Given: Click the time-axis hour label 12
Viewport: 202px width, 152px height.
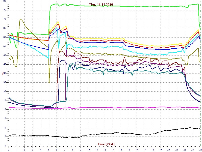Looking at the screenshot, I should point(105,150).
